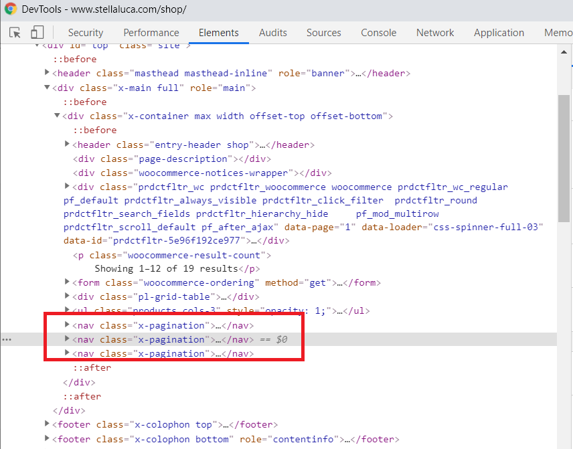573x449 pixels.
Task: Activate the inspect element picker icon
Action: pos(15,33)
